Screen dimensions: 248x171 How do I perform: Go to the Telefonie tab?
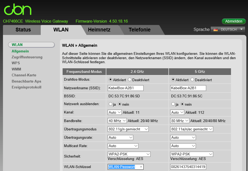coord(140,30)
